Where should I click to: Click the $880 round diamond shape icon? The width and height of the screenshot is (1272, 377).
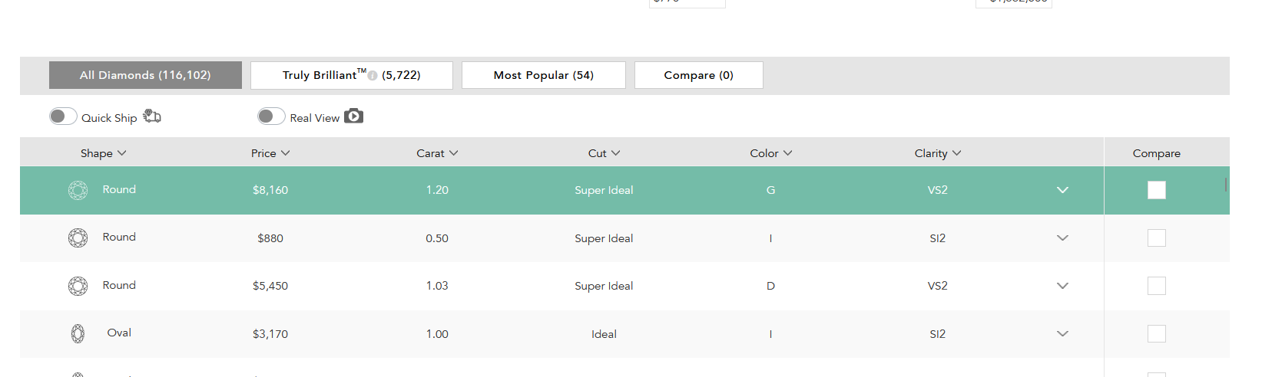click(x=78, y=238)
